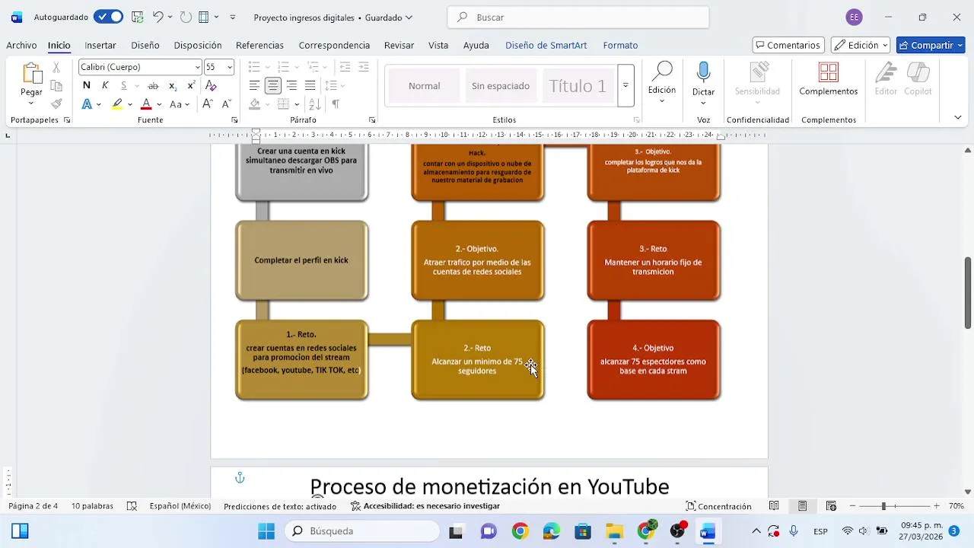Click the Copy icon in Portapapeles
This screenshot has width=974, height=548.
tap(56, 86)
